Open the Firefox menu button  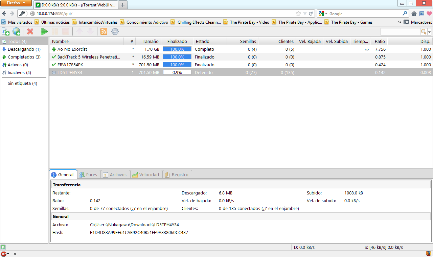pos(16,3)
